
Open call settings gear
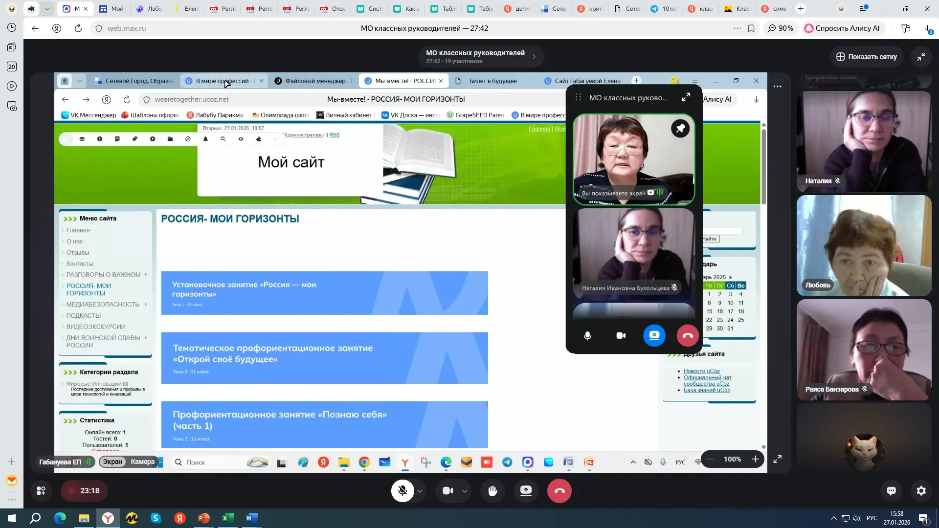tap(921, 491)
